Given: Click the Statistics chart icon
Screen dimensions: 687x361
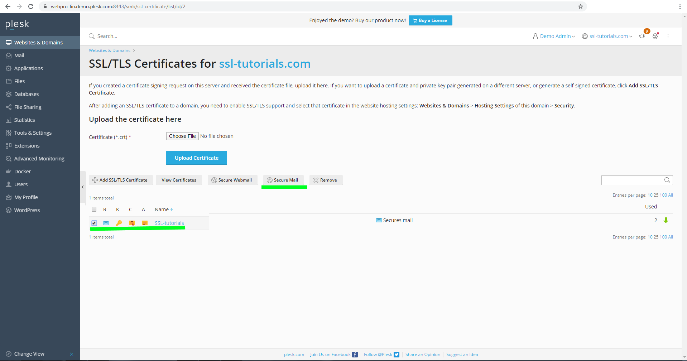Looking at the screenshot, I should [9, 120].
